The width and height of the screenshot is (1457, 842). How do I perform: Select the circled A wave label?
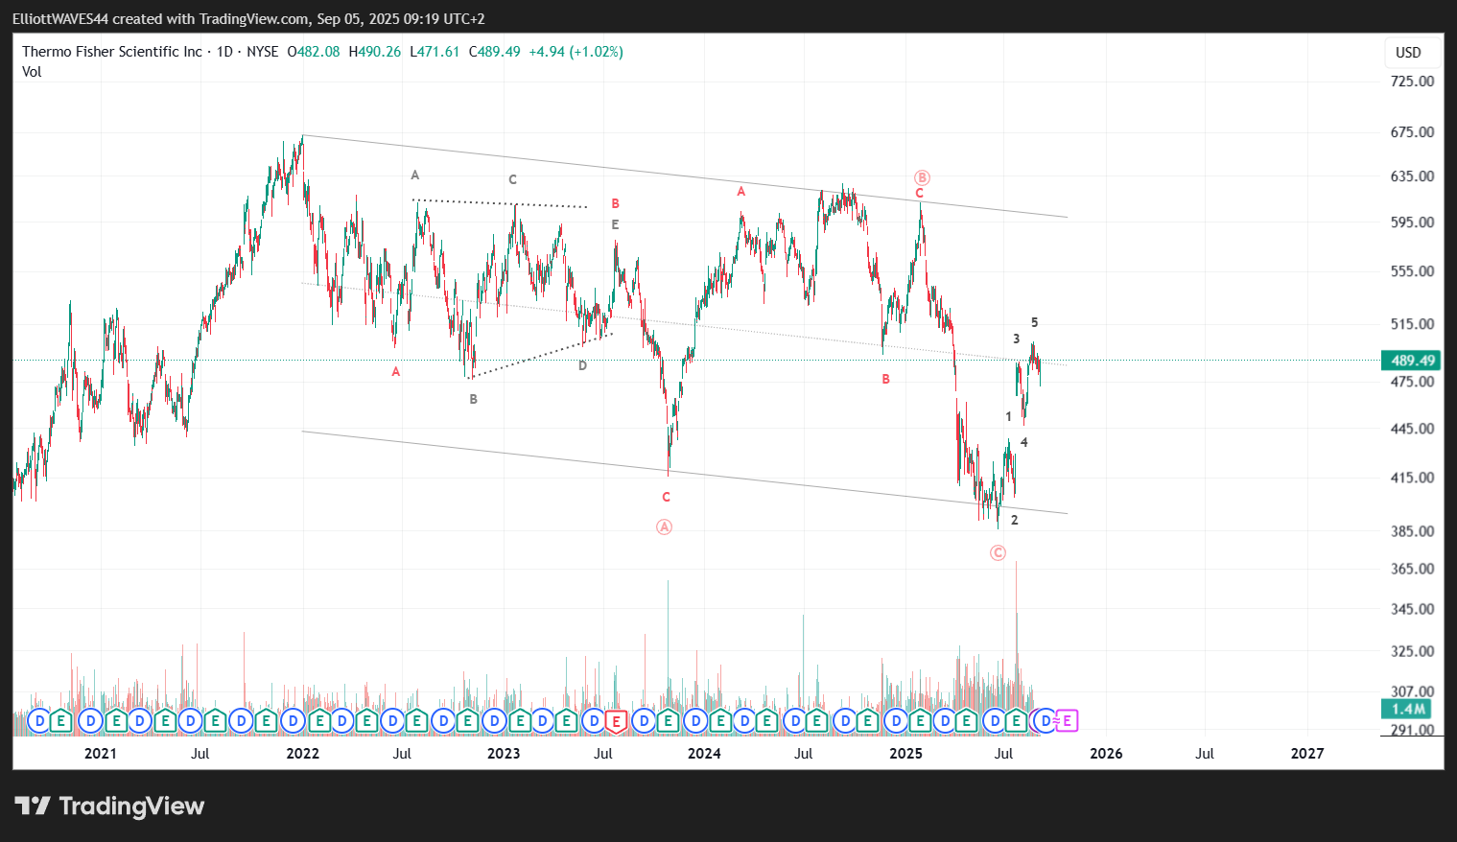coord(665,526)
